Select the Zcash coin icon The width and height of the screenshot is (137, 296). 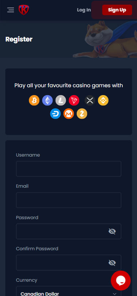(82, 114)
